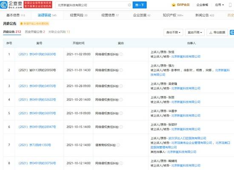Open the 案由不限 filter dropdown
234x170 pixels.
click(x=195, y=32)
